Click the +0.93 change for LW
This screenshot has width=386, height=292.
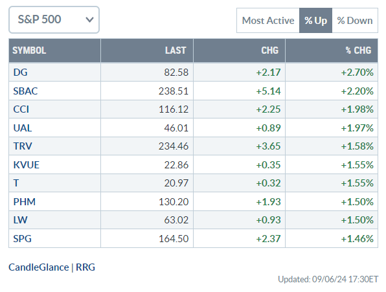point(268,220)
